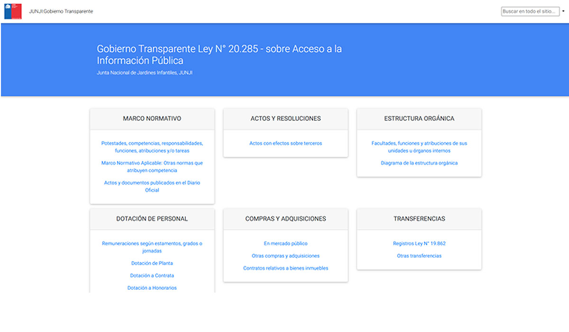Viewport: 569px width, 332px height.
Task: Open 'Potestades, competencias, responsabilidades' link
Action: pos(152,147)
